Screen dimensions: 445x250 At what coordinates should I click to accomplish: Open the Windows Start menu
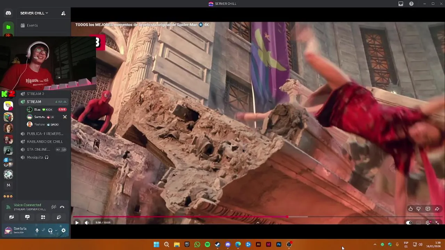[156, 244]
